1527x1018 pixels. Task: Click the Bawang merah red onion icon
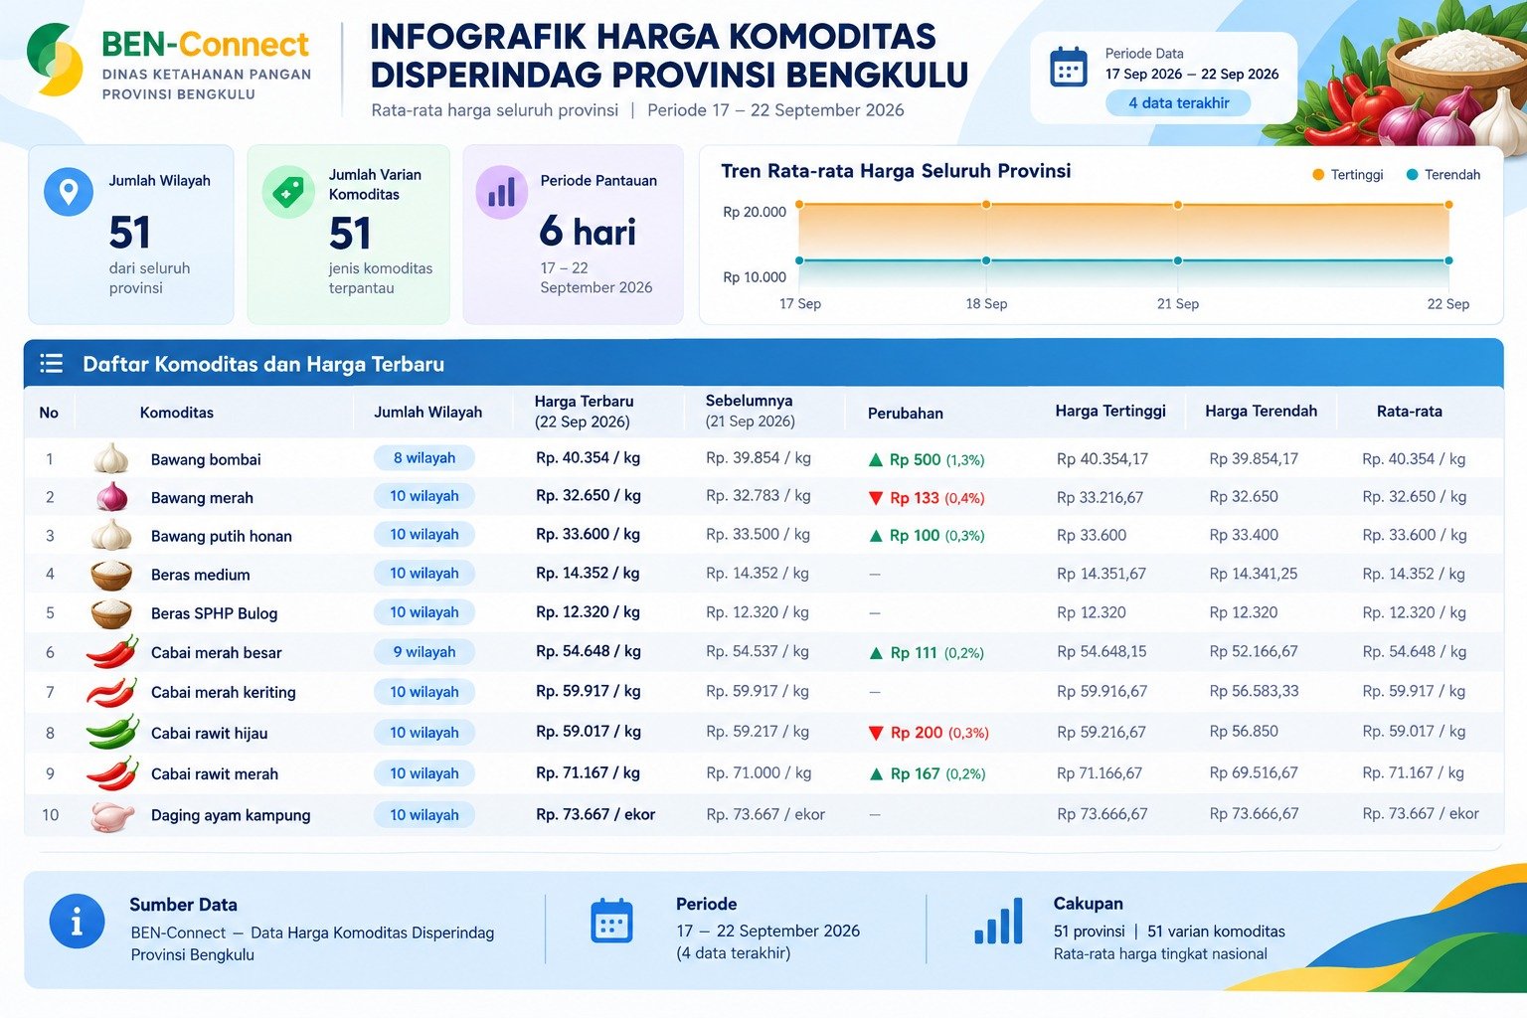(x=111, y=496)
